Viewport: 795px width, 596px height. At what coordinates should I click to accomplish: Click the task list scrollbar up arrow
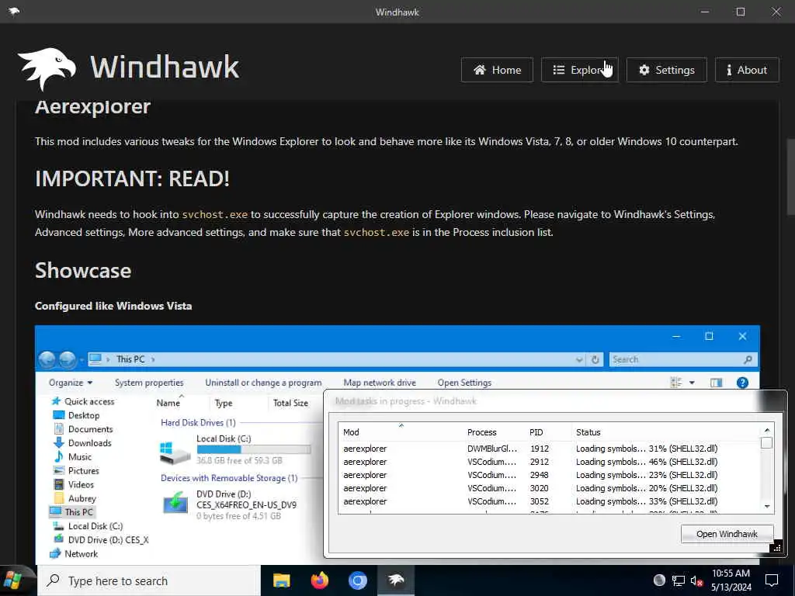tap(766, 430)
